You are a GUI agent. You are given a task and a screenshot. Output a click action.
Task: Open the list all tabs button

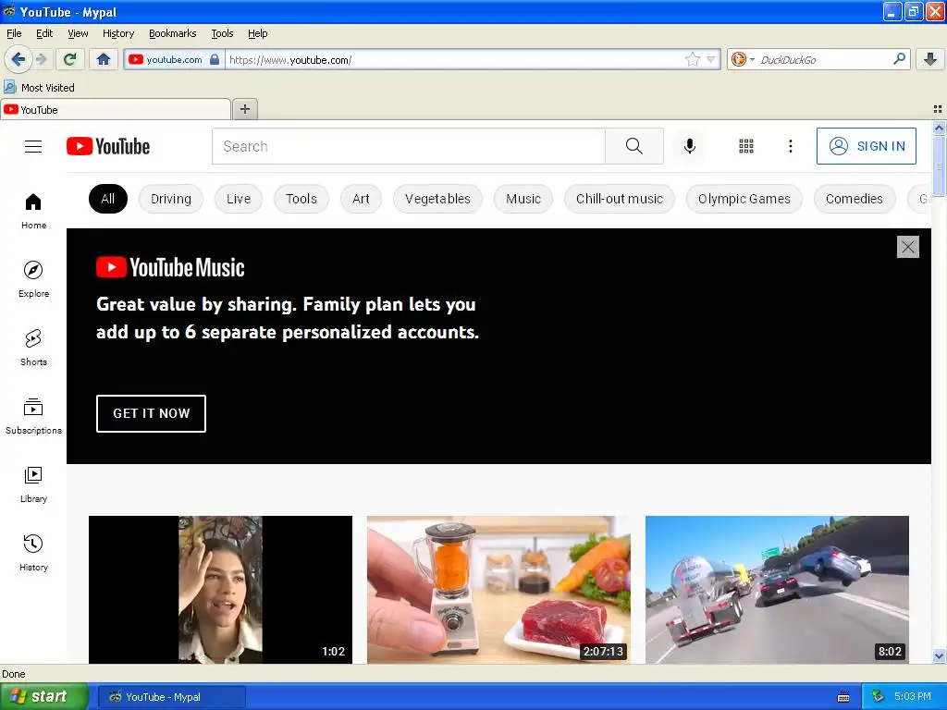coord(938,109)
